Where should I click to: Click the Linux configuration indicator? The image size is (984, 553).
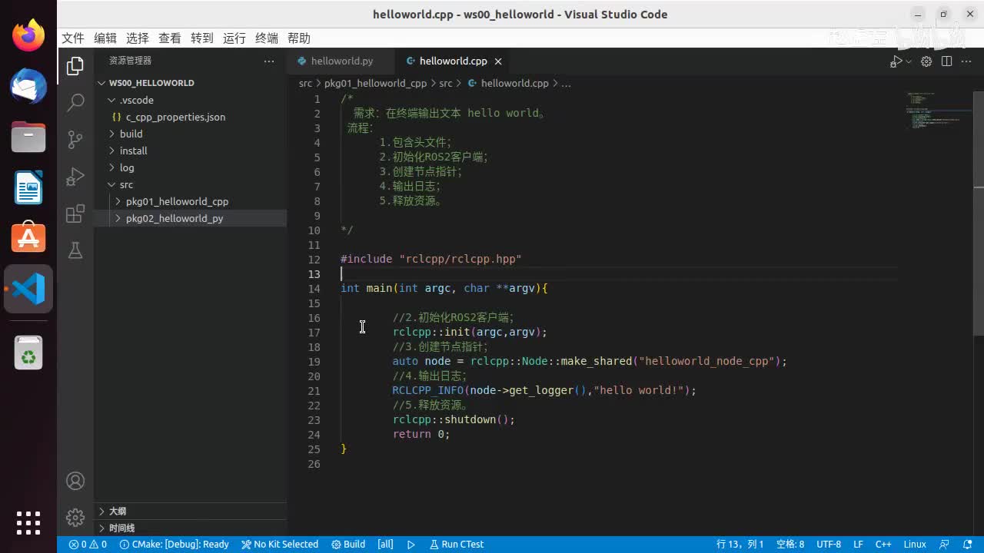click(x=915, y=545)
